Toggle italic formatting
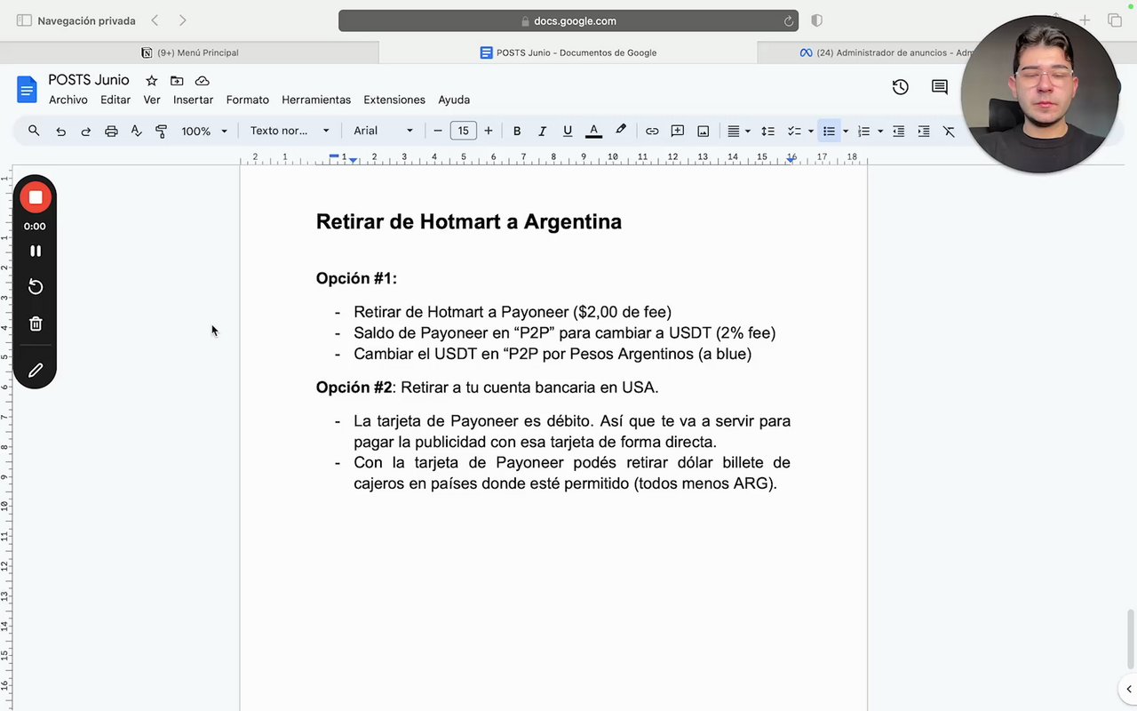The image size is (1137, 711). 542,131
